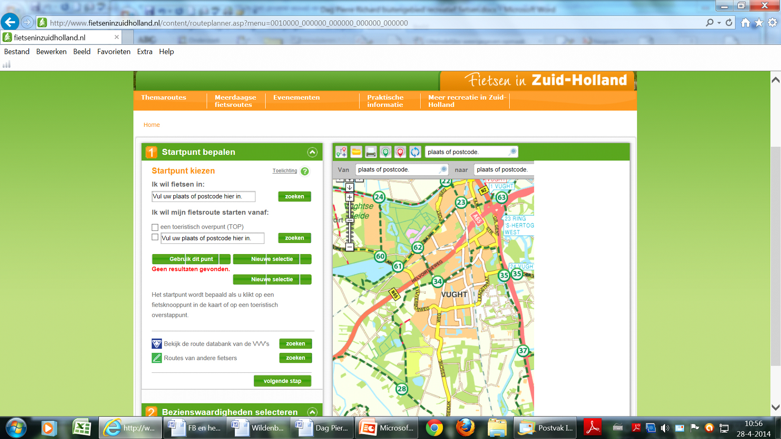Image resolution: width=781 pixels, height=439 pixels.
Task: Set start point with green S marker
Action: pos(385,152)
